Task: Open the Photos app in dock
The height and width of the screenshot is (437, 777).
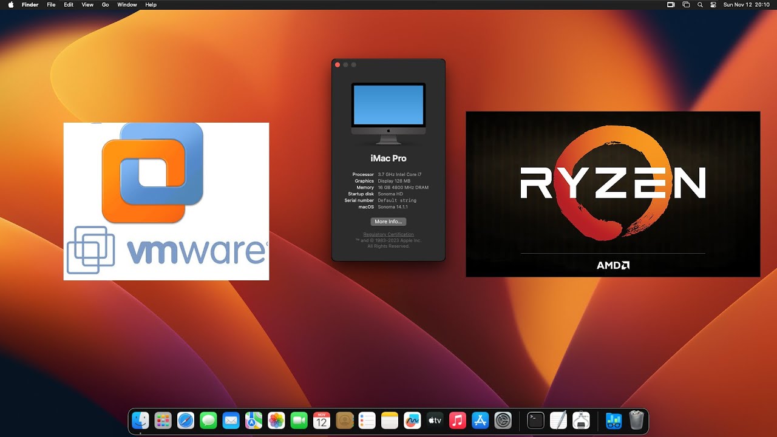Action: point(276,420)
